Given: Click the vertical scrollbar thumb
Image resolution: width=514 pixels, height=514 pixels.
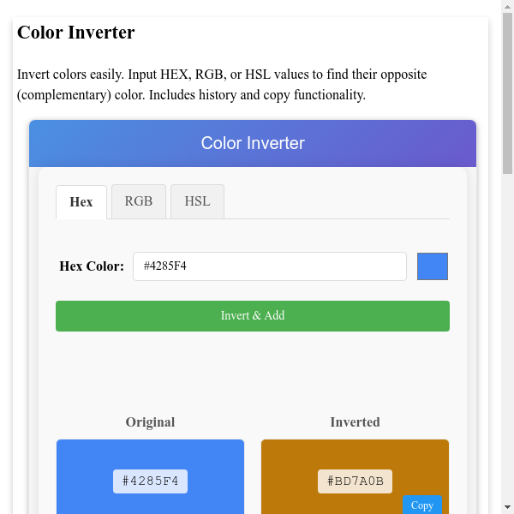Looking at the screenshot, I should point(507,94).
